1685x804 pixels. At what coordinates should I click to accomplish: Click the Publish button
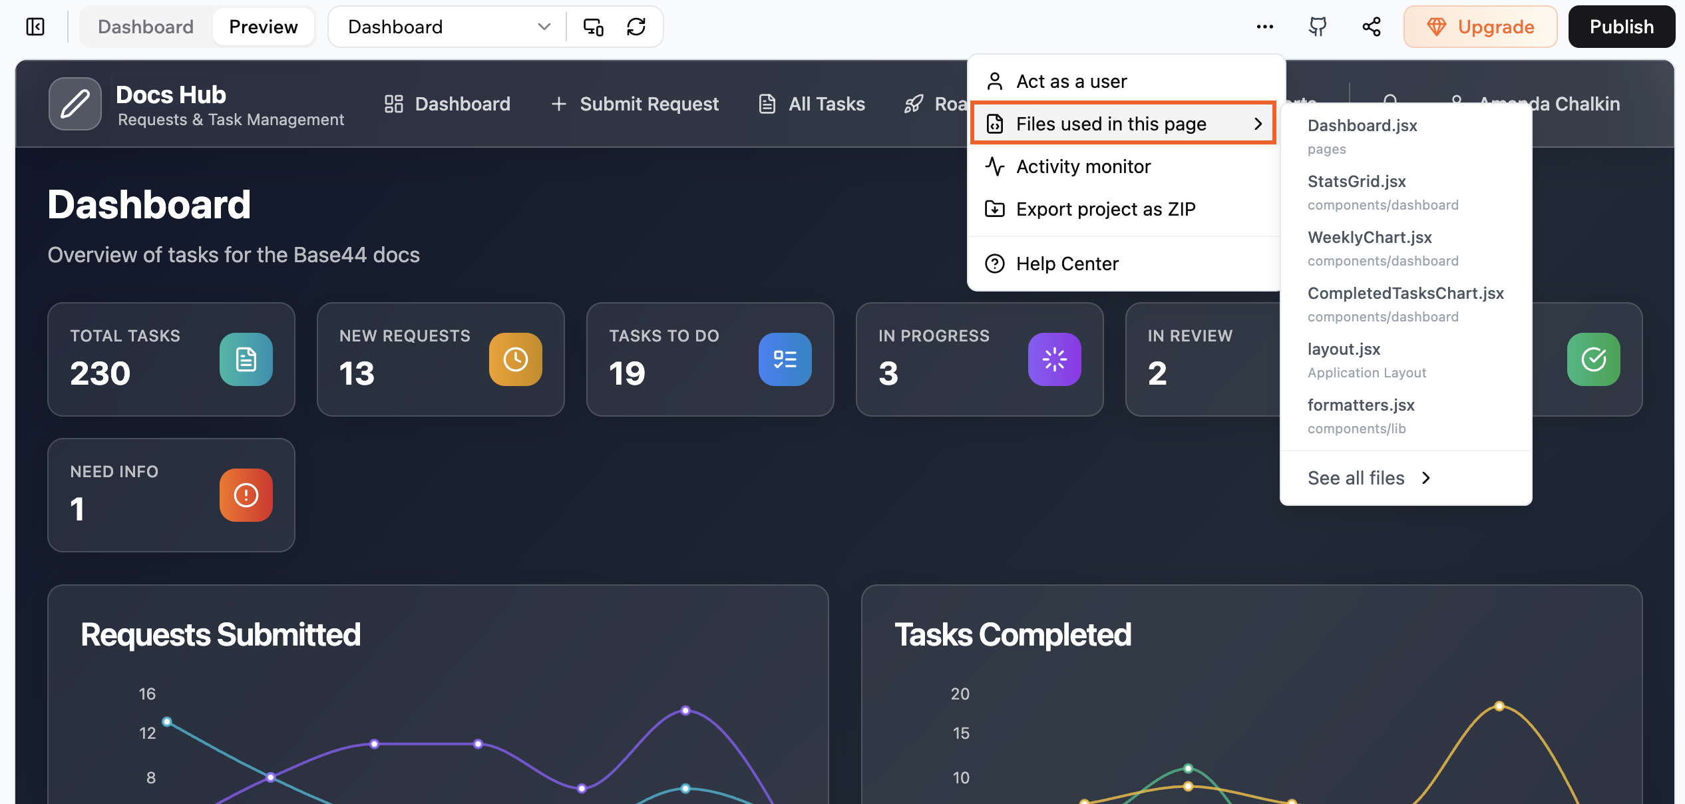point(1621,27)
